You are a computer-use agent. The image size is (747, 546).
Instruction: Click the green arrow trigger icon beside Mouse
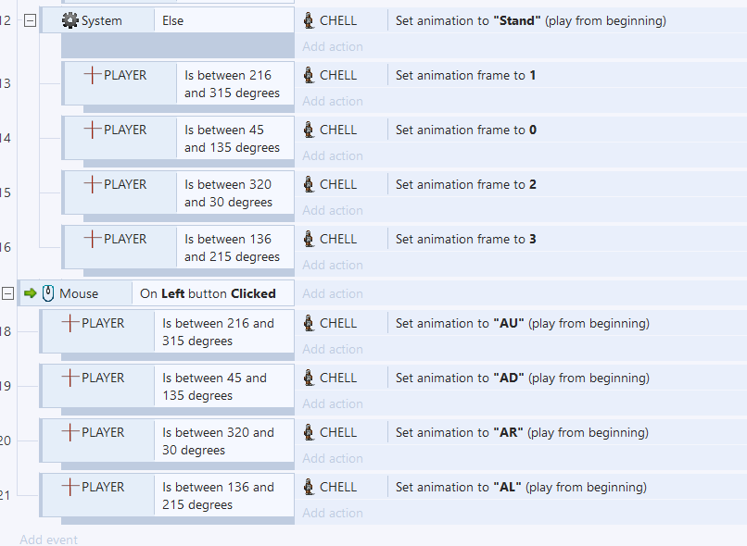(30, 293)
